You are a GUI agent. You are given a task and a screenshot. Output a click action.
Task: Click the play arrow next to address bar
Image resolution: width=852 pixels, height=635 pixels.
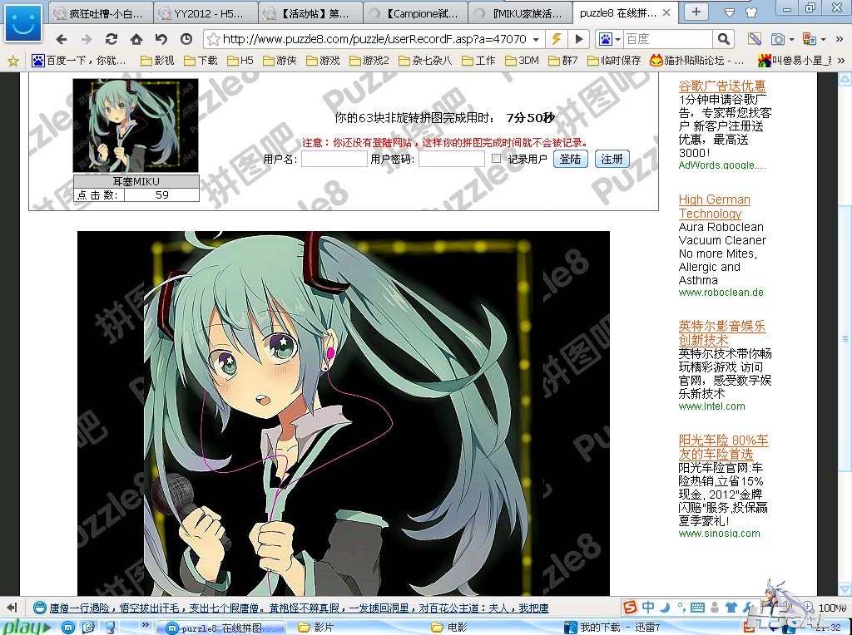[579, 39]
